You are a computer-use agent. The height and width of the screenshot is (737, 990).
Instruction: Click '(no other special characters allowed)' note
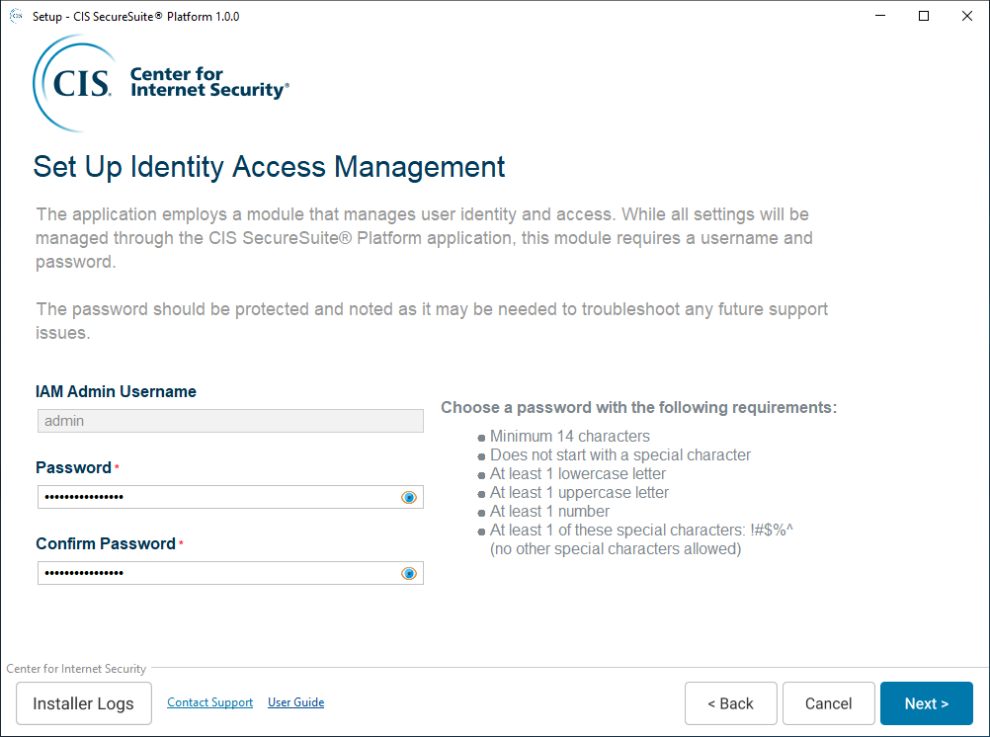[x=616, y=549]
